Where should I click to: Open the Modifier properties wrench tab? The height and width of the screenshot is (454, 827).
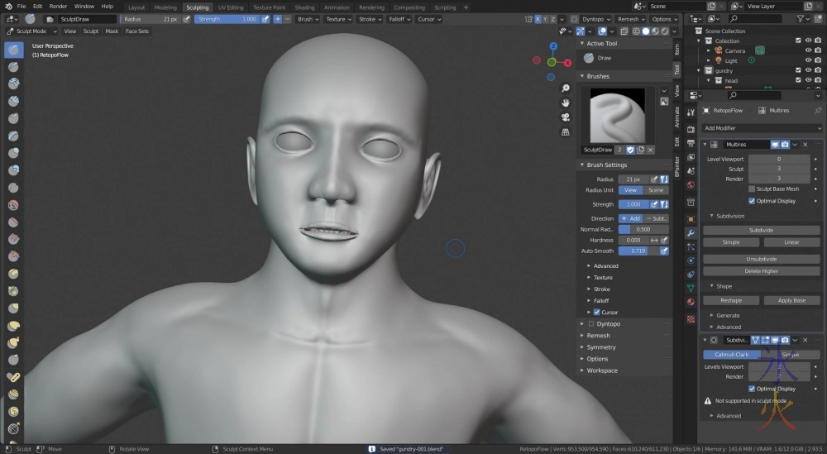691,233
